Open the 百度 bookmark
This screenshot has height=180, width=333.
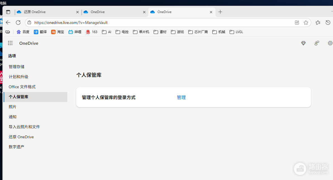(23, 32)
